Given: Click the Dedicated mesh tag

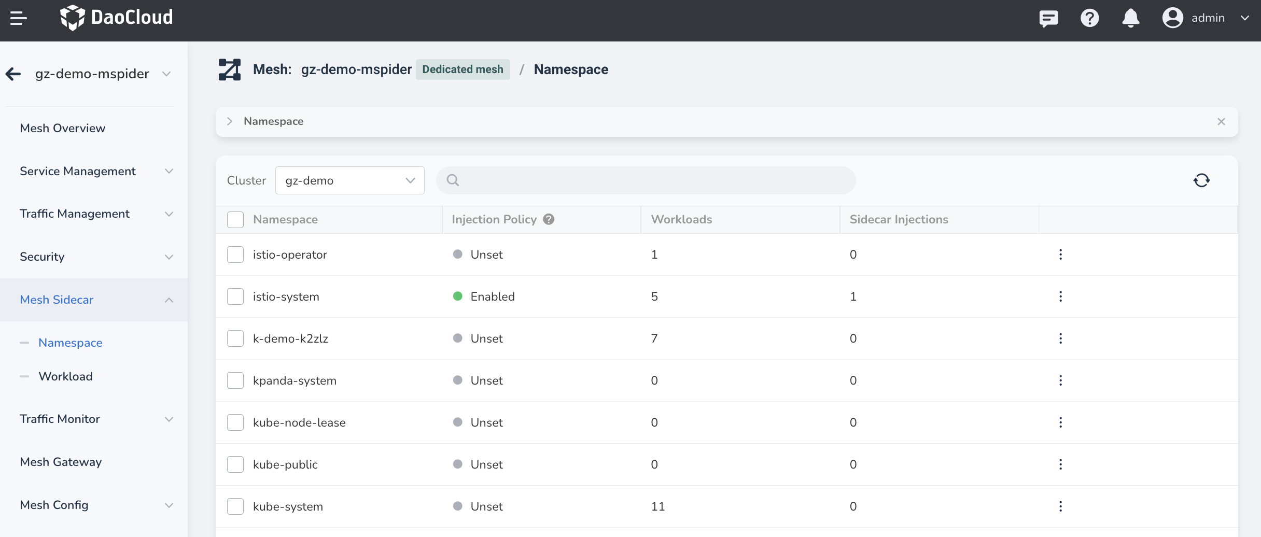Looking at the screenshot, I should 463,69.
